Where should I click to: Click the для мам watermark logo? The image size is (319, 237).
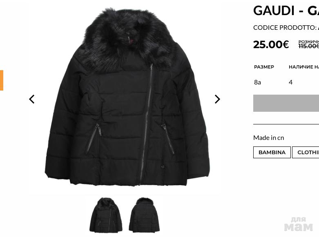[298, 224]
